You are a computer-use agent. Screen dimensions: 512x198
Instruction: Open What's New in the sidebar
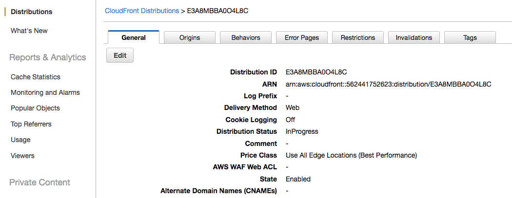click(x=29, y=31)
